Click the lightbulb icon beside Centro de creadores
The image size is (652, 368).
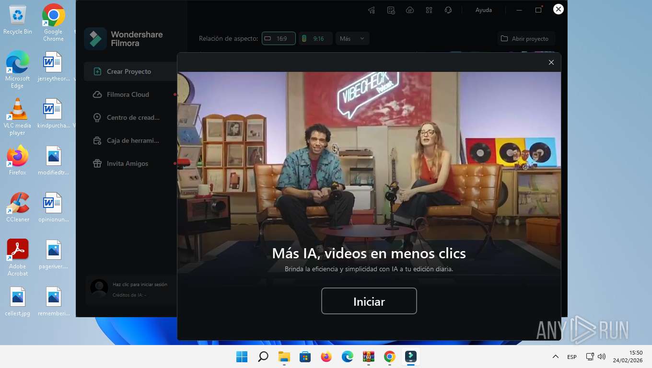pyautogui.click(x=97, y=117)
